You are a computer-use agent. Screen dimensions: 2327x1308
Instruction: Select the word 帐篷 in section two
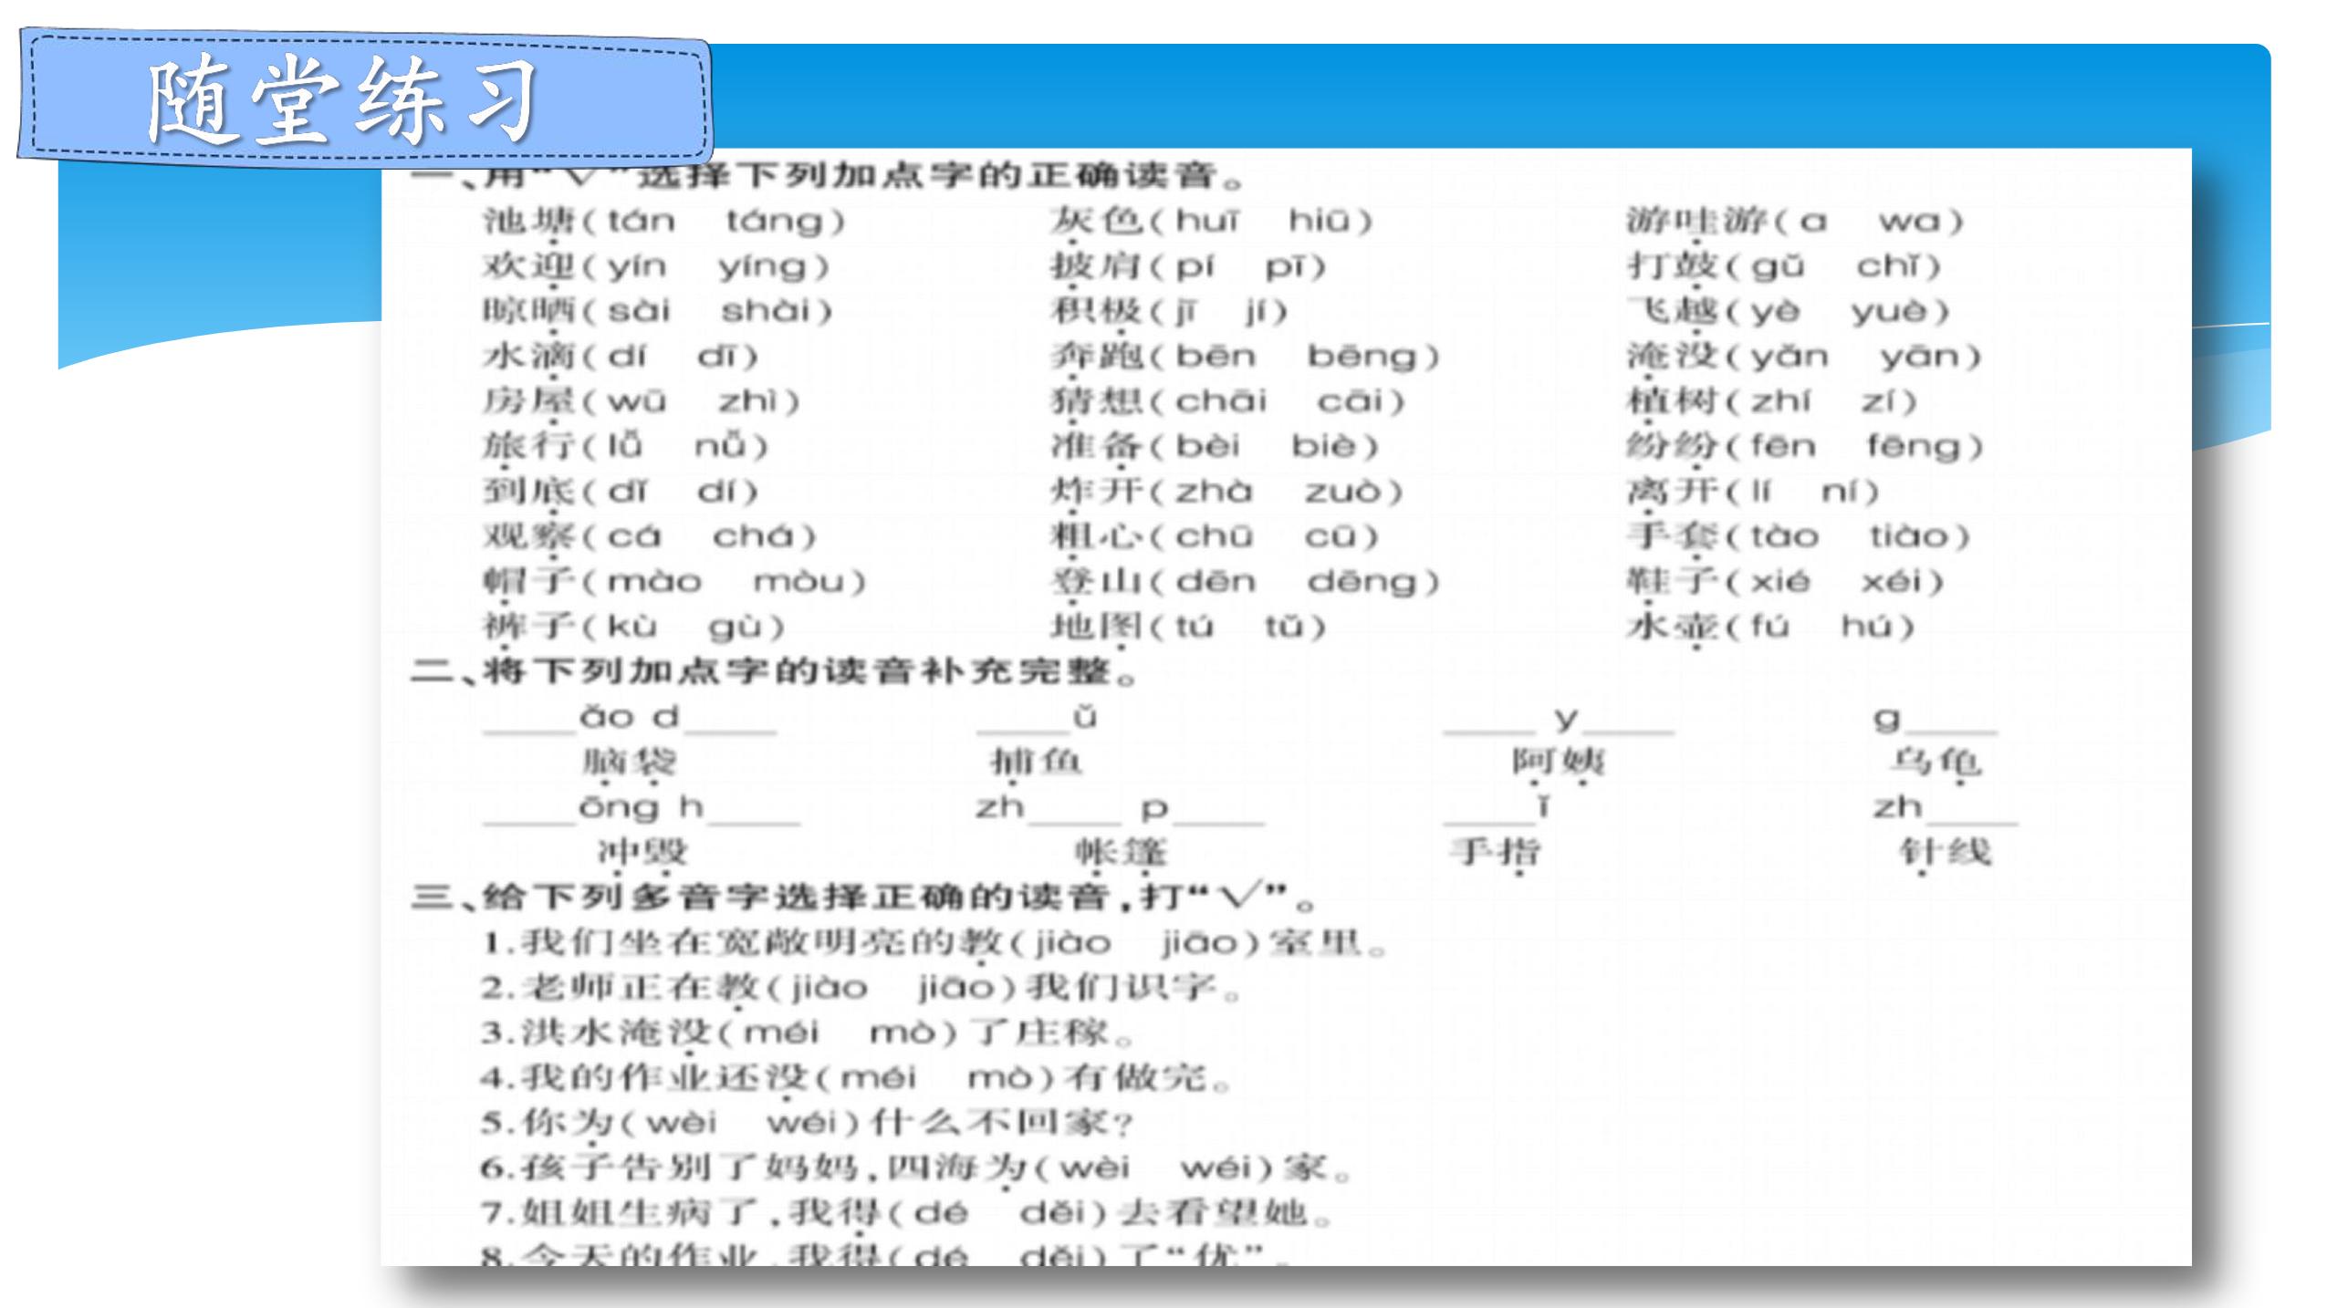click(x=1121, y=852)
